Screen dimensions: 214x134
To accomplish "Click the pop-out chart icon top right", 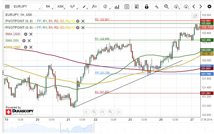I will pyautogui.click(x=195, y=16).
